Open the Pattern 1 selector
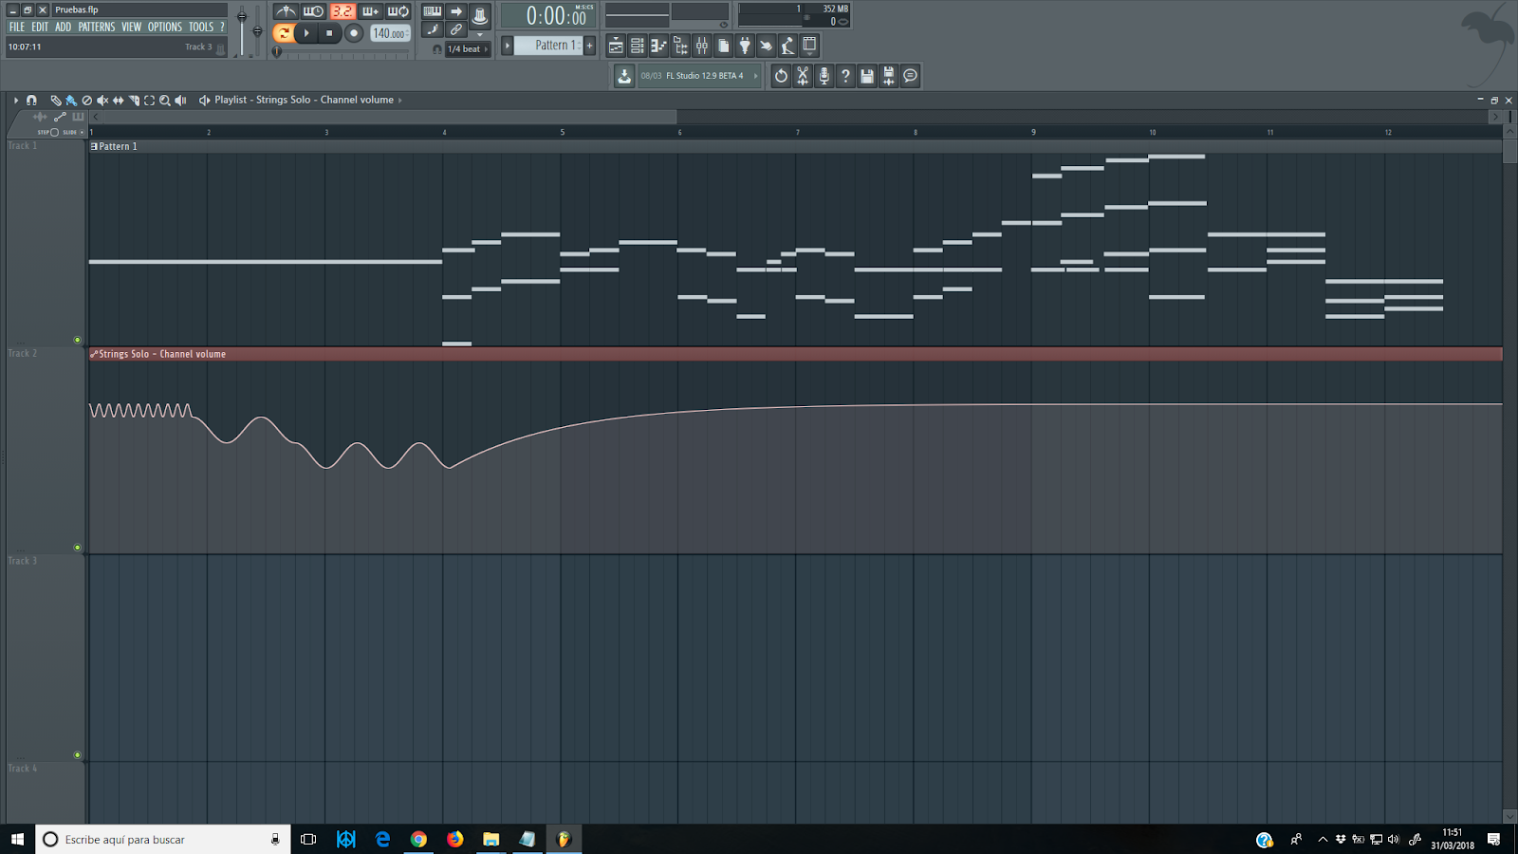The image size is (1518, 854). (x=548, y=46)
